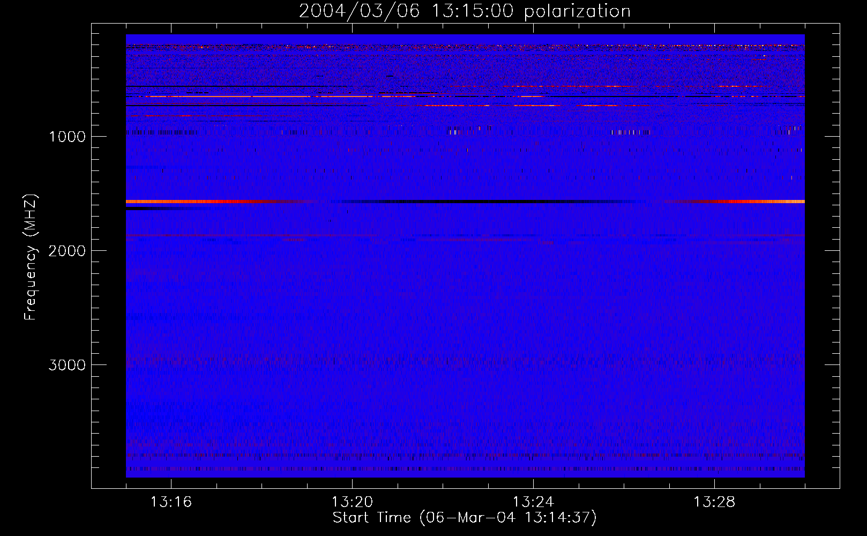Click the 13:16 time tick label

coord(171,502)
